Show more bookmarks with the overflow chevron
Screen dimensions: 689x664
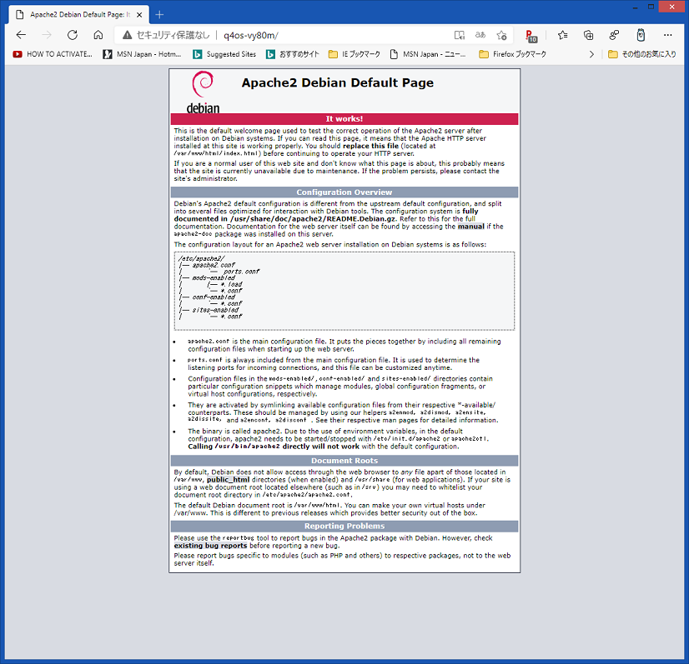(x=591, y=54)
